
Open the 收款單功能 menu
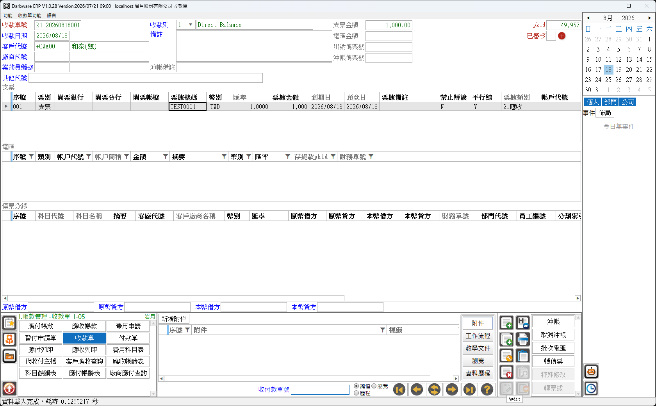point(30,16)
